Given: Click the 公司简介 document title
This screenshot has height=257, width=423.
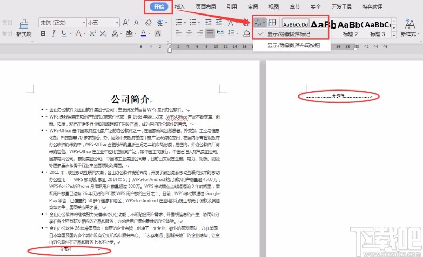Looking at the screenshot, I should click(130, 99).
